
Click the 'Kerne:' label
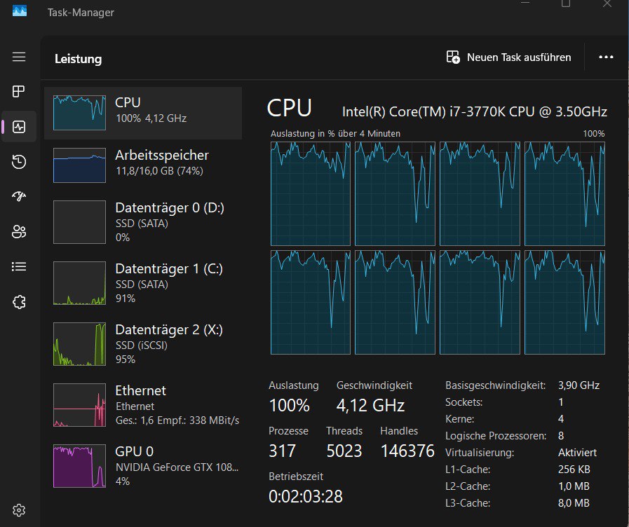click(x=460, y=419)
